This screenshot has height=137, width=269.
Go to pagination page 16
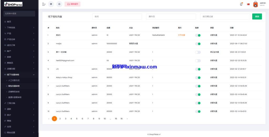click(x=121, y=119)
